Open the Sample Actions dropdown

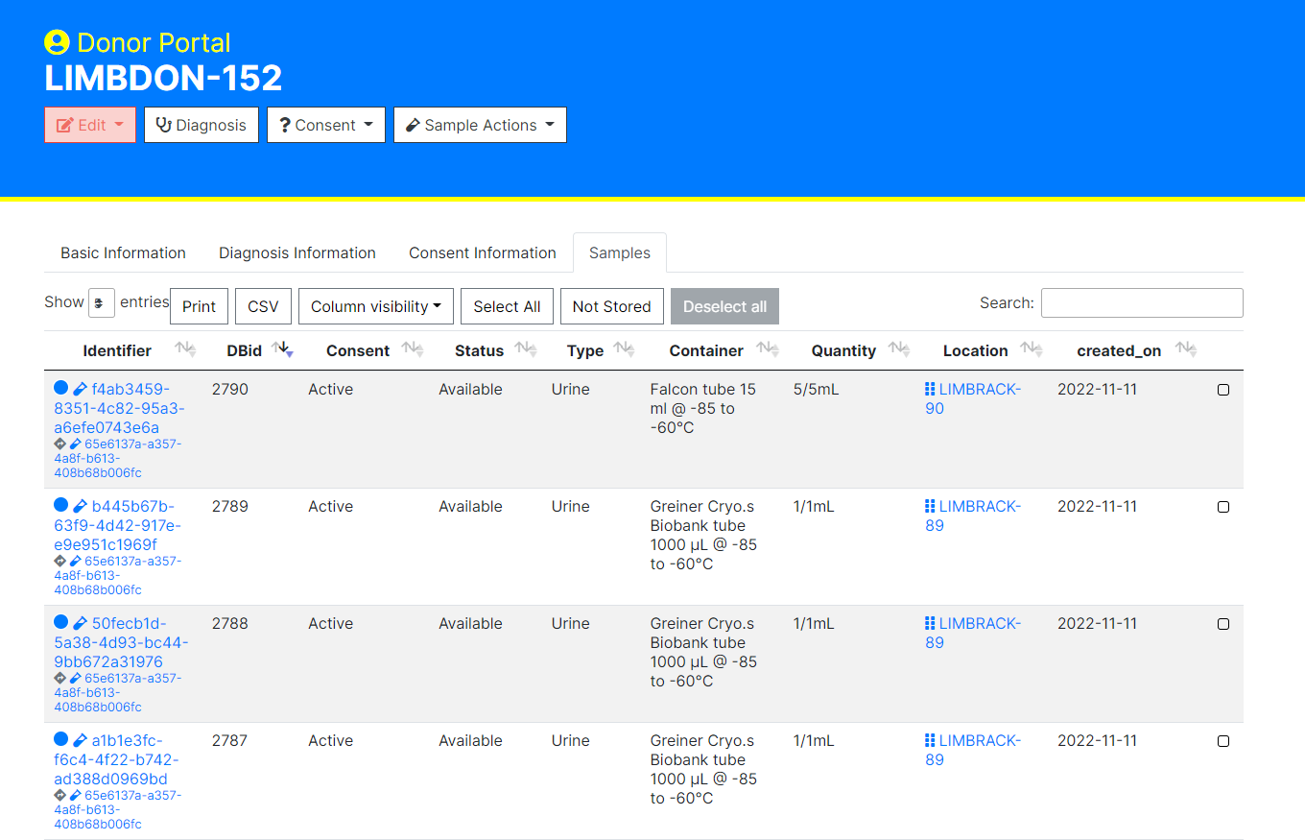(x=480, y=124)
